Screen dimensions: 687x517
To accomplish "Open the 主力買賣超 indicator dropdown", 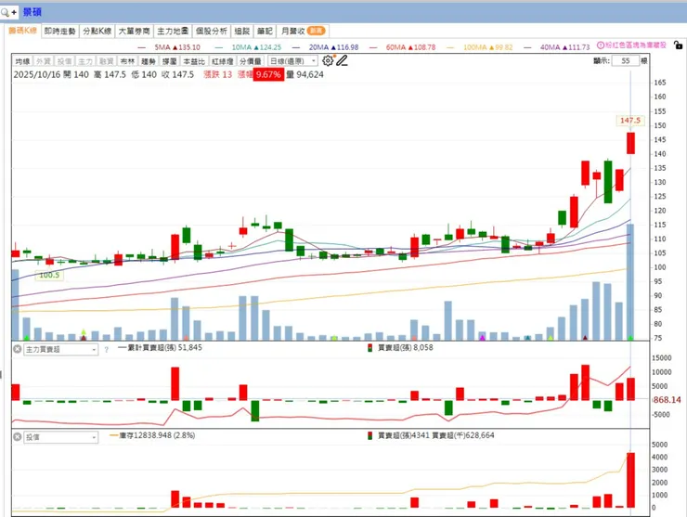I will click(x=60, y=349).
